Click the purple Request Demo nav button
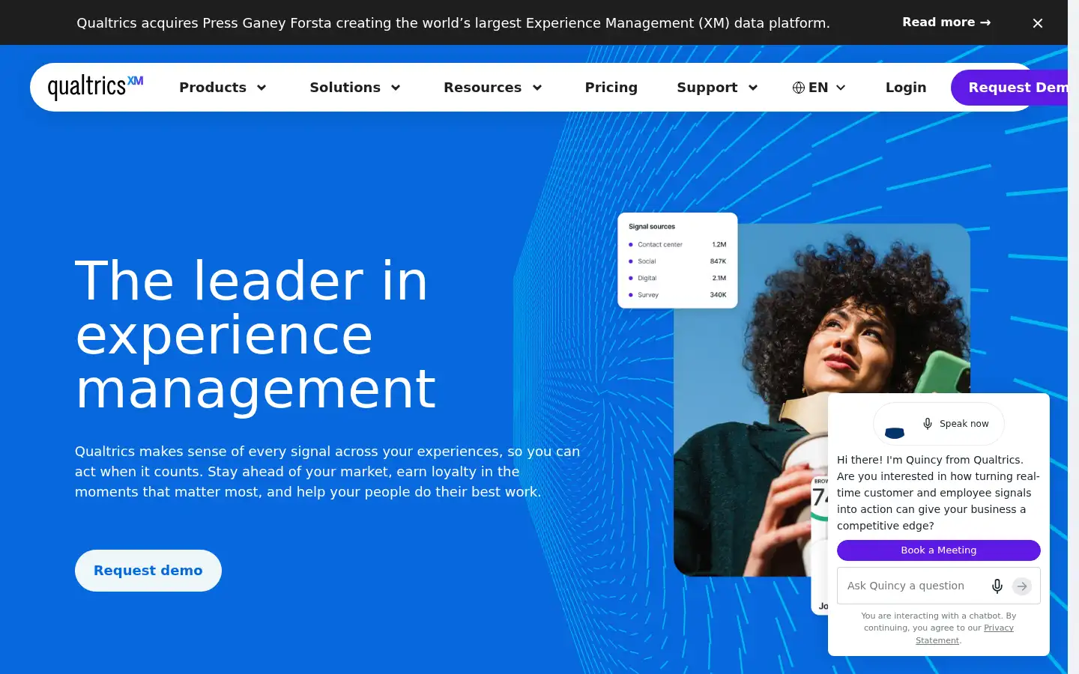Image resolution: width=1079 pixels, height=674 pixels. 1009,88
